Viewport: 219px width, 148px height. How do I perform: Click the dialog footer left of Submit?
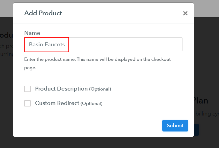(x=90, y=125)
